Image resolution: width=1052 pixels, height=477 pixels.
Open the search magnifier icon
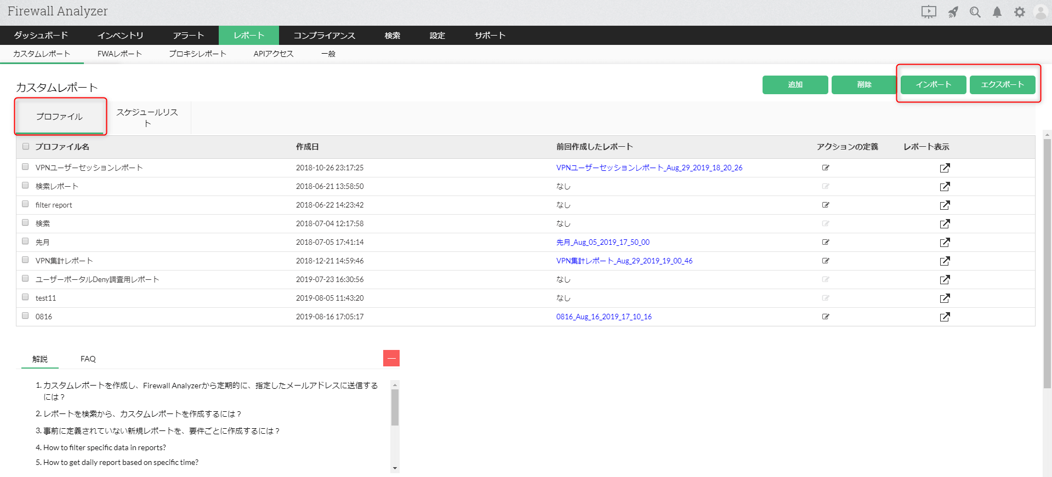point(975,12)
